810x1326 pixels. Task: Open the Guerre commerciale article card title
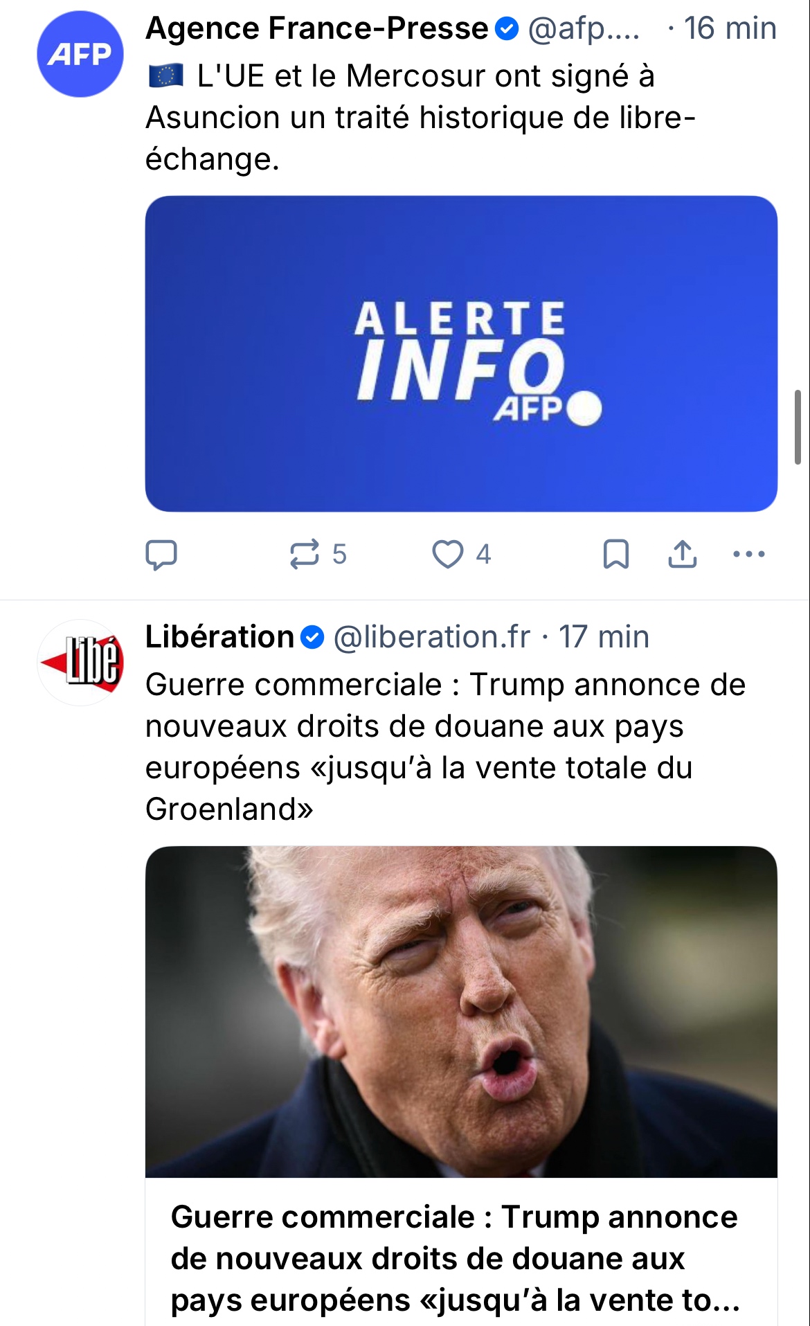[455, 1259]
